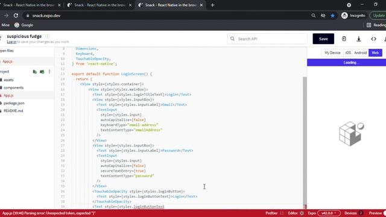This screenshot has width=386, height=217.
Task: Click the Loading banner in preview pane
Action: pyautogui.click(x=346, y=63)
